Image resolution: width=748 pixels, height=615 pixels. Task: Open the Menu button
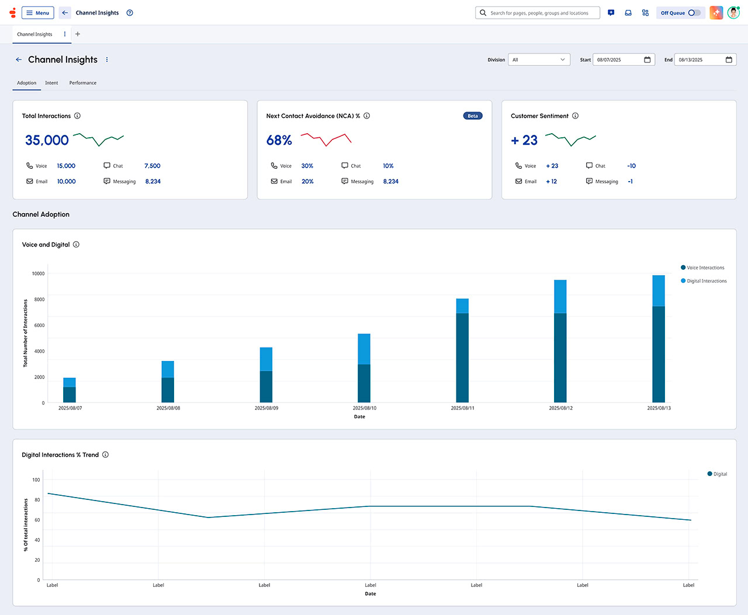(37, 13)
